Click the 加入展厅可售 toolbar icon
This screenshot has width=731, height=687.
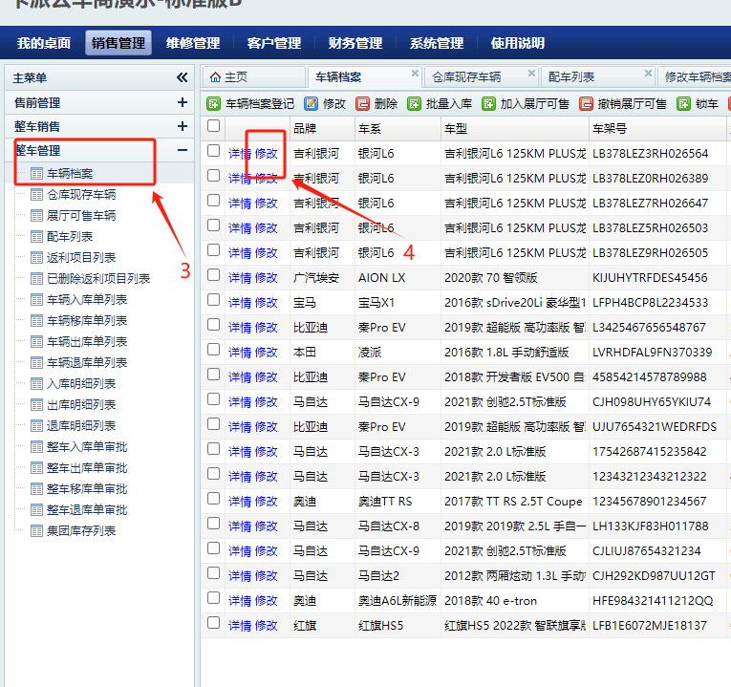pos(488,103)
